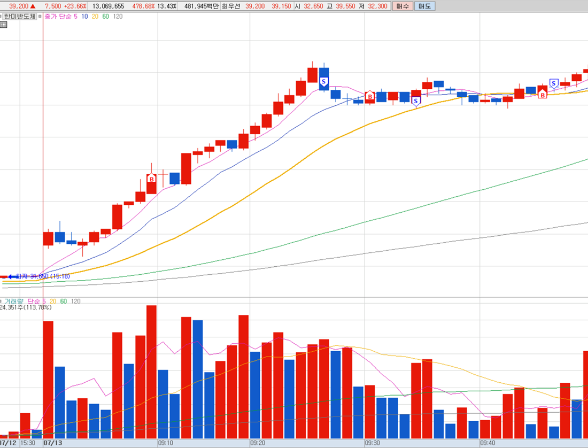Click the 07/13 date axis label
Screen dimensions: 588x448
[53, 443]
